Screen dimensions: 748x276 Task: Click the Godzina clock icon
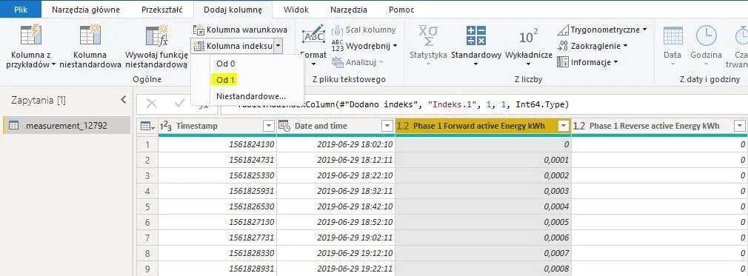[706, 36]
